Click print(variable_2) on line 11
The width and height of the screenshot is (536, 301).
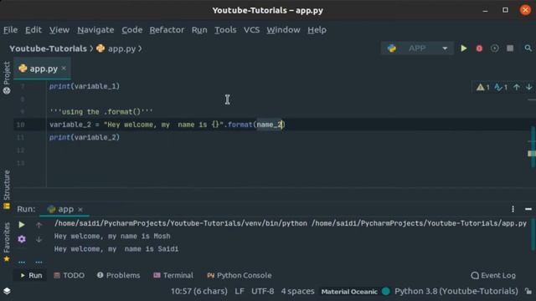click(x=85, y=137)
